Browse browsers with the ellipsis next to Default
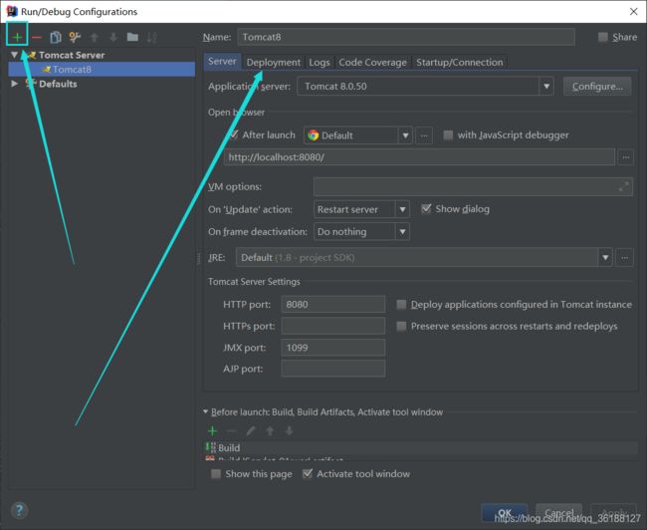 (424, 135)
